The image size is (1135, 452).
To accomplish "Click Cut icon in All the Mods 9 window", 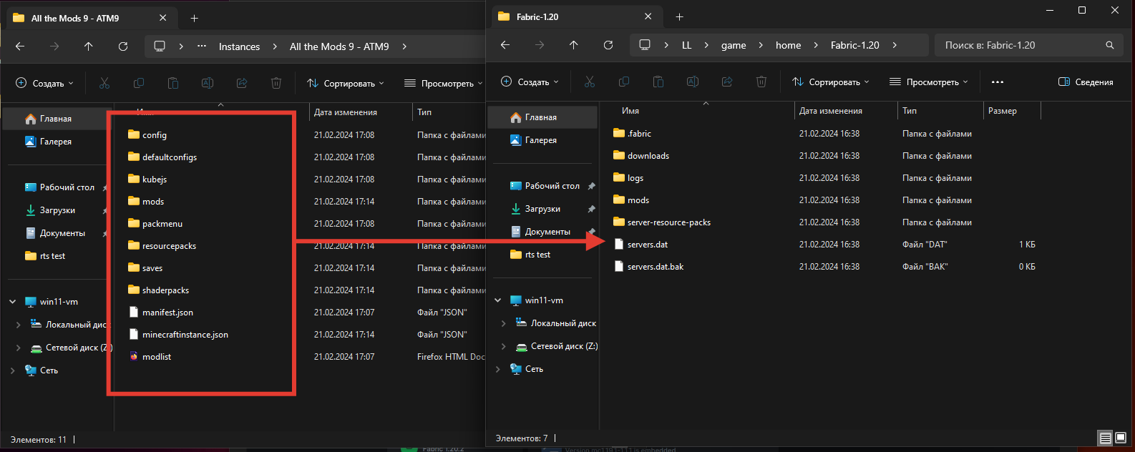I will tap(104, 84).
